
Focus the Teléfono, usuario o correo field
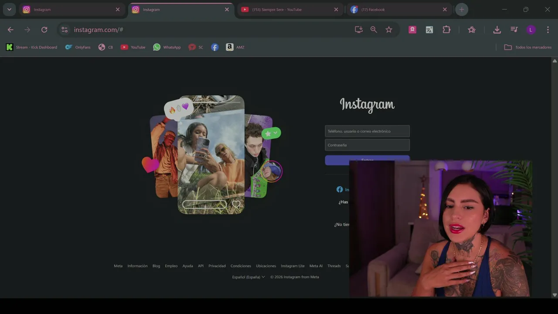367,131
